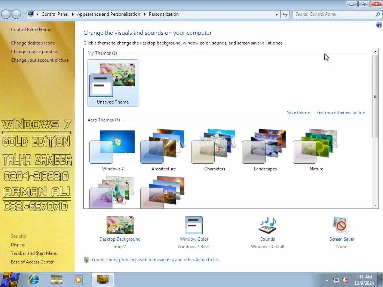Expand arrow after Appearance and Personalization breadcrumb
383x287 pixels.
145,15
